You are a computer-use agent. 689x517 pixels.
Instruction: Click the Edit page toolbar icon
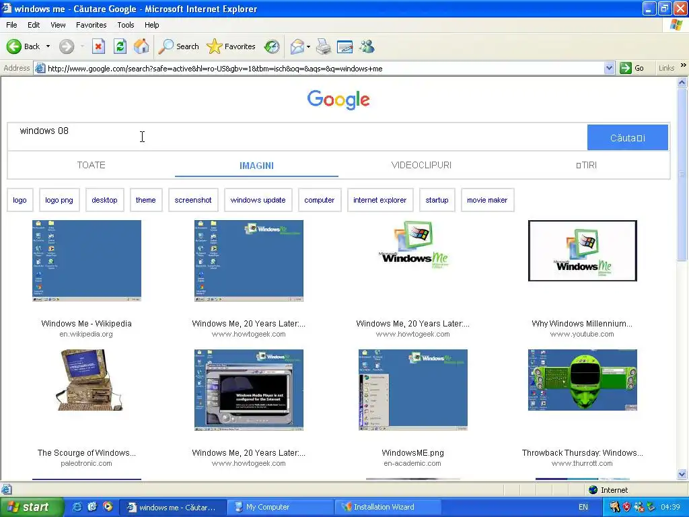click(x=345, y=46)
